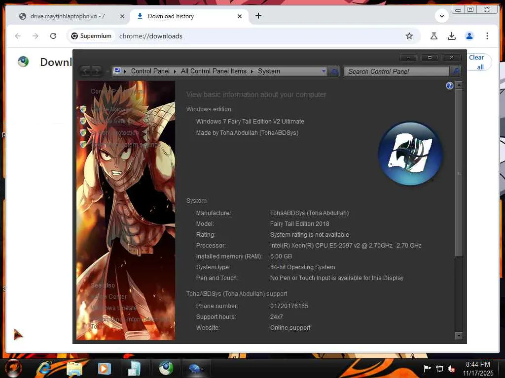
Task: Click forward arrow in Control Panel window
Action: click(96, 71)
